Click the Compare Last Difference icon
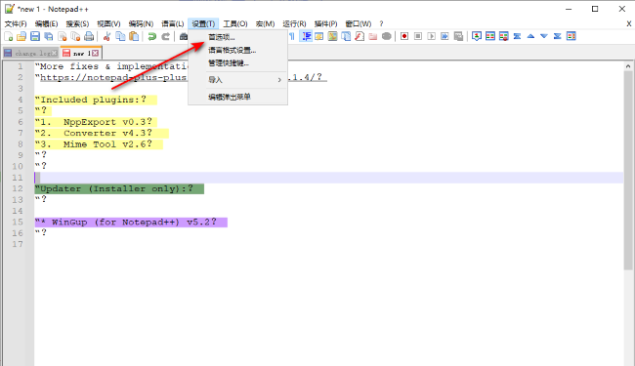635x366 pixels. click(557, 36)
